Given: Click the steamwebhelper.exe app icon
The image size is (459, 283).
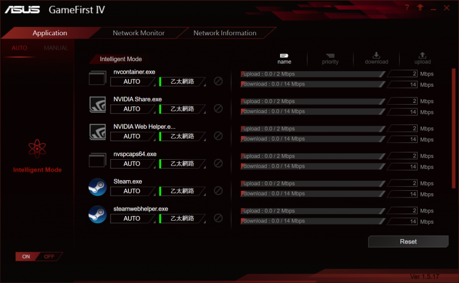Looking at the screenshot, I should 98,215.
